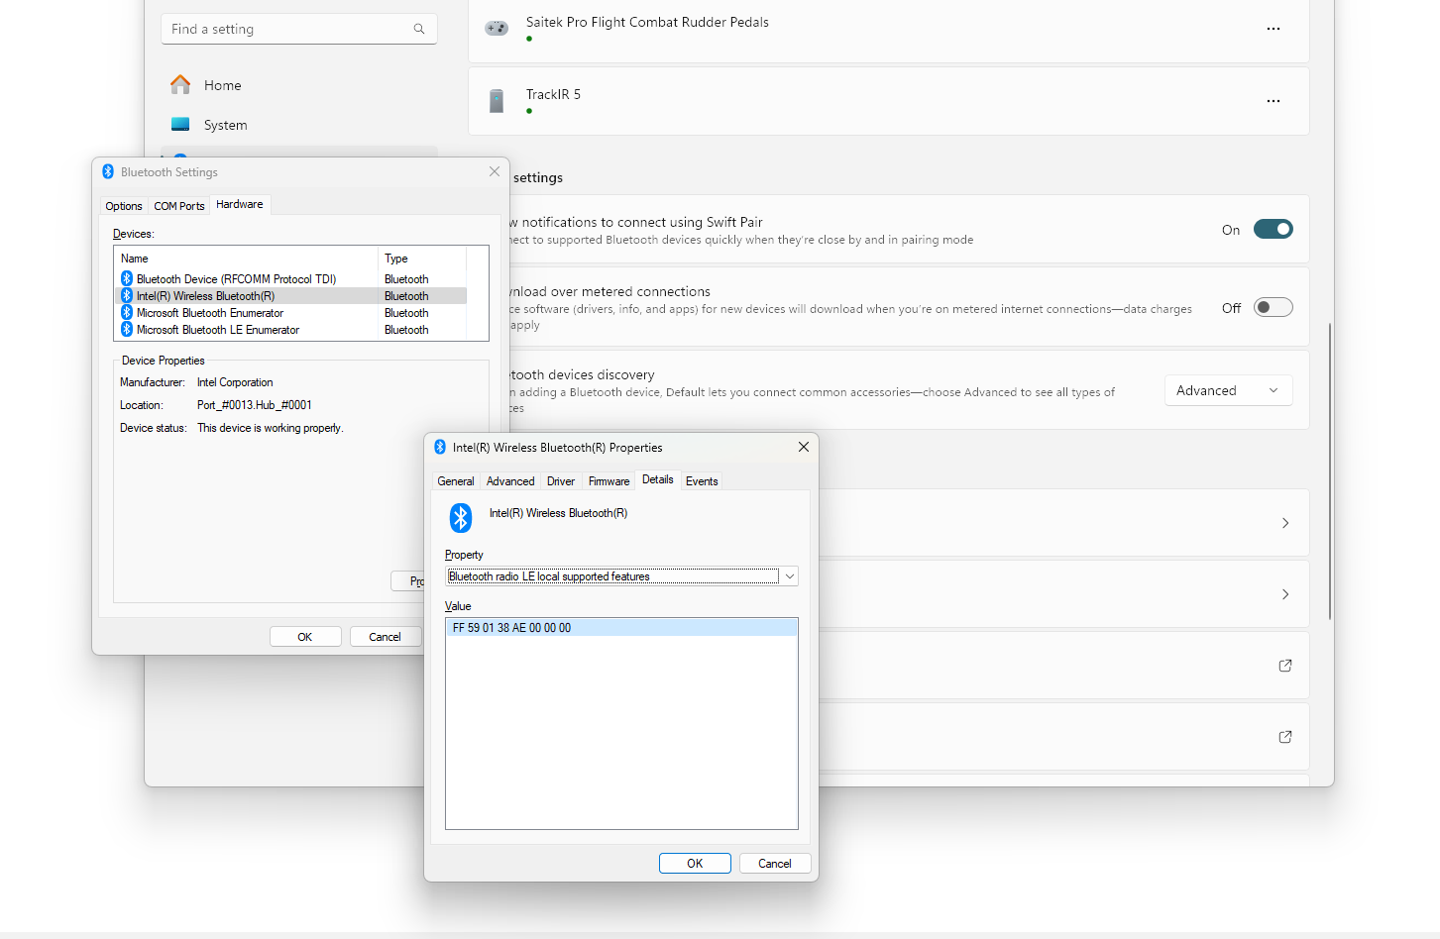The width and height of the screenshot is (1440, 939).
Task: Open Driver tab in Properties dialog
Action: point(561,481)
